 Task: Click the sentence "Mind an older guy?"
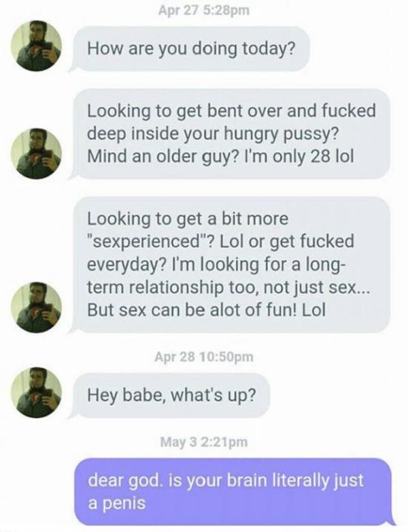[162, 157]
